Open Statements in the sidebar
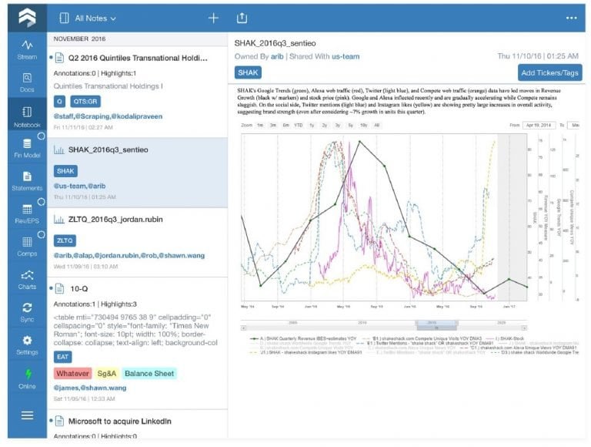Image resolution: width=591 pixels, height=447 pixels. tap(27, 180)
